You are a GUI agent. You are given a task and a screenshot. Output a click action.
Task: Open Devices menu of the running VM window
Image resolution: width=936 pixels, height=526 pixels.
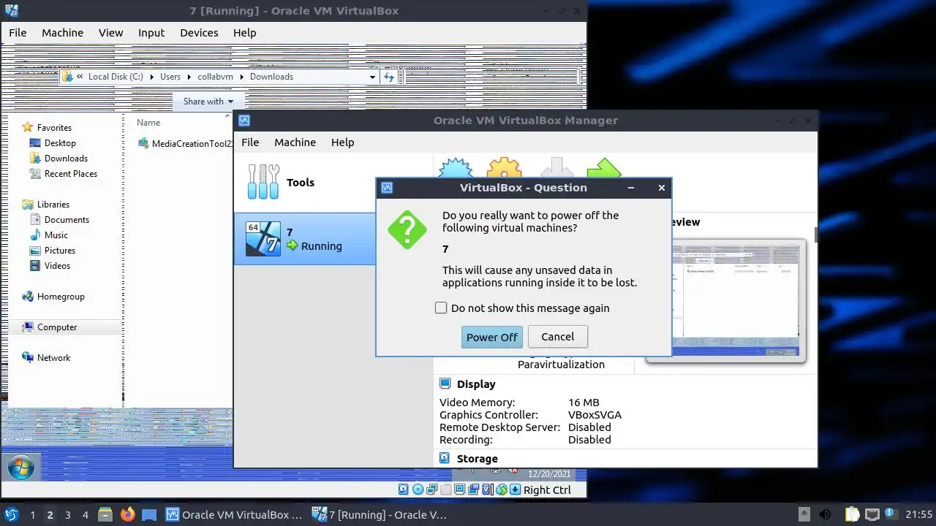[199, 33]
